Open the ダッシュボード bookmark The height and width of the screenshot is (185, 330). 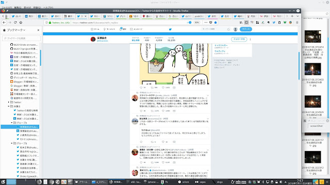tap(24, 78)
